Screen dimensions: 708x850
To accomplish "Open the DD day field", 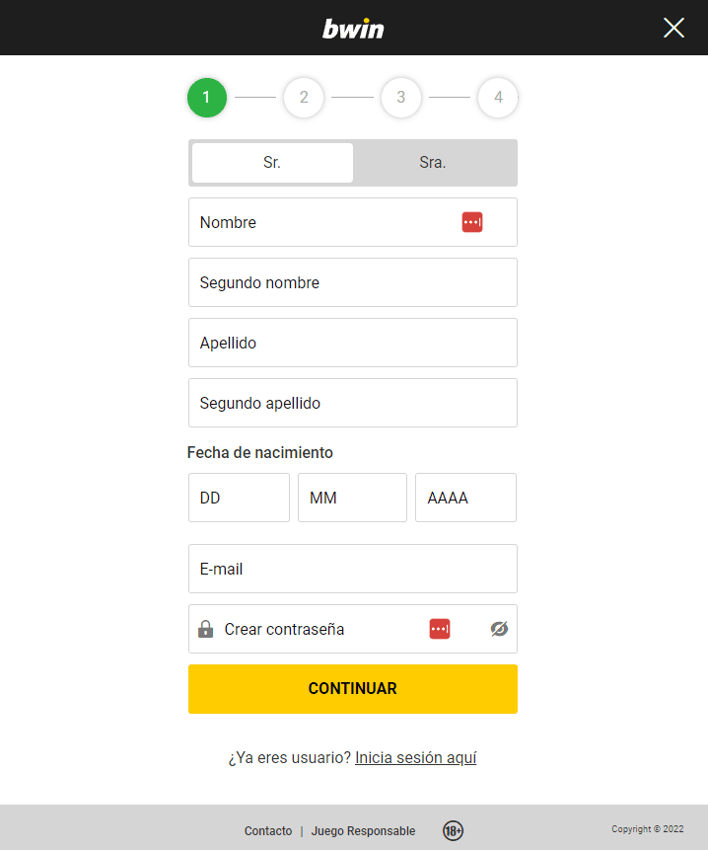I will (x=239, y=498).
